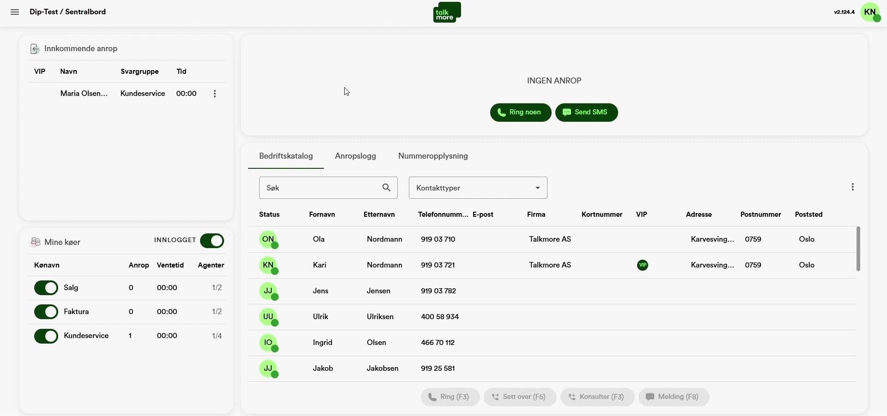
Task: Collapse the Innkommende anrop panel arrow
Action: coord(35,48)
